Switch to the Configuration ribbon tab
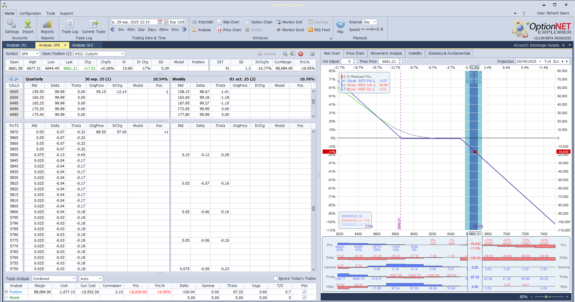 pos(30,13)
